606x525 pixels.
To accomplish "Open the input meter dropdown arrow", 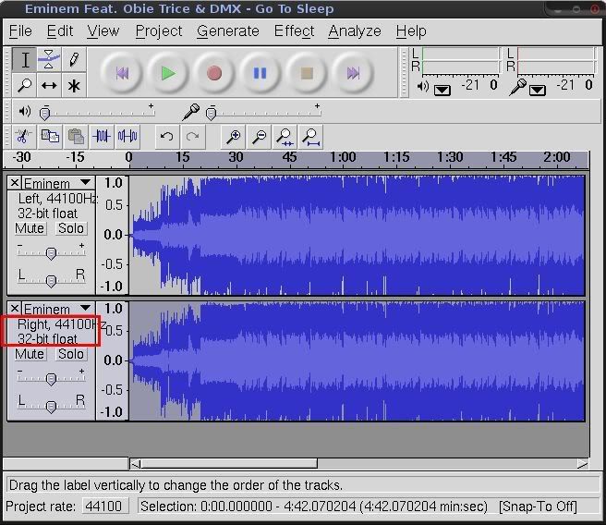I will click(x=538, y=91).
